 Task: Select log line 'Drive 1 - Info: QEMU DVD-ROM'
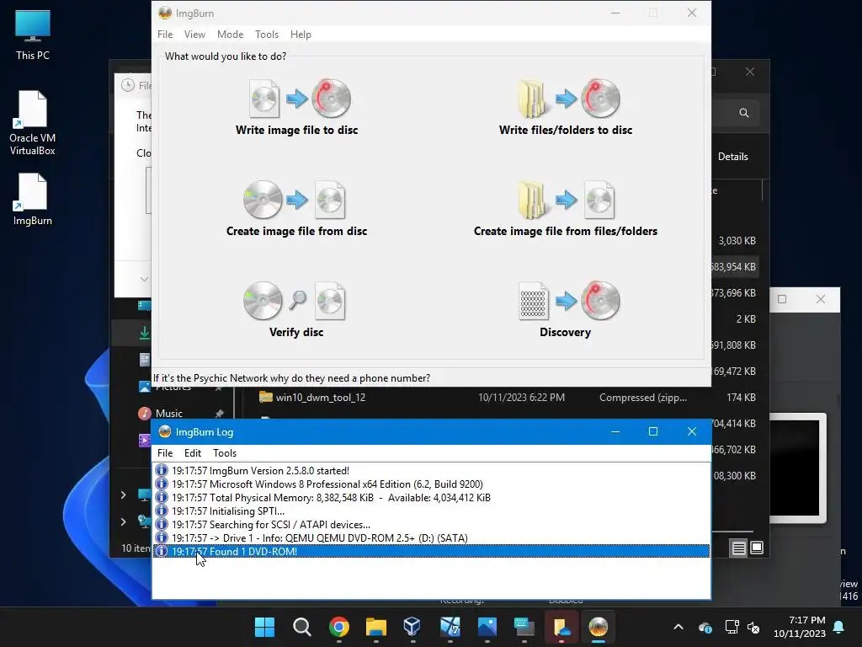coord(432,538)
